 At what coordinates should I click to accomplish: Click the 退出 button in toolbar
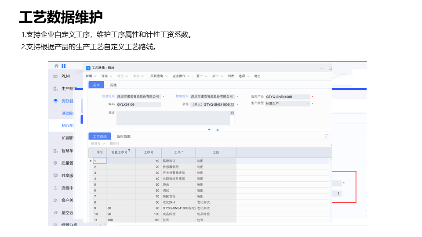(x=257, y=76)
